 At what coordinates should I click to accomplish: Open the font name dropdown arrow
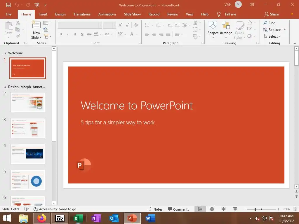[x=100, y=25]
